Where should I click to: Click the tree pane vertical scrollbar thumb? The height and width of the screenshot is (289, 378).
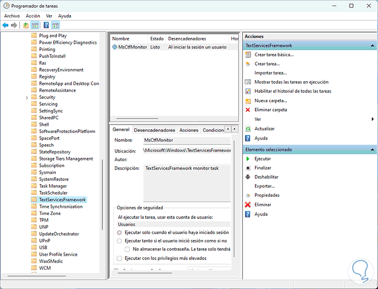[103, 195]
